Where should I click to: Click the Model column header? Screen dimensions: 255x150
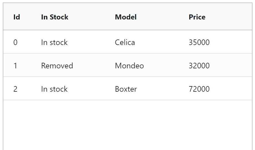coord(126,17)
